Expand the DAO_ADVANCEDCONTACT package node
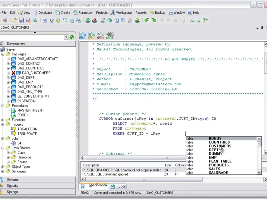Viewport: 267px width, 200px height. [8, 59]
